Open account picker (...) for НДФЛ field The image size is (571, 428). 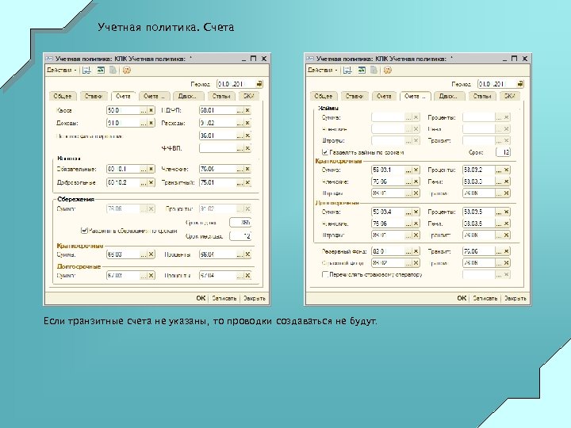[x=240, y=110]
